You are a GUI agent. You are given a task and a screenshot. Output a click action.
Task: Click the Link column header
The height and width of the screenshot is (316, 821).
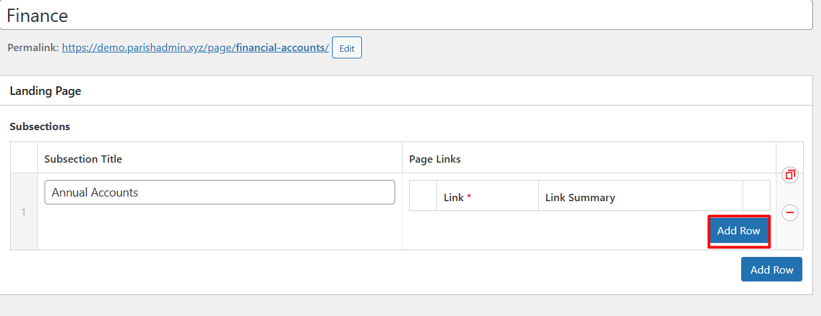coord(454,197)
